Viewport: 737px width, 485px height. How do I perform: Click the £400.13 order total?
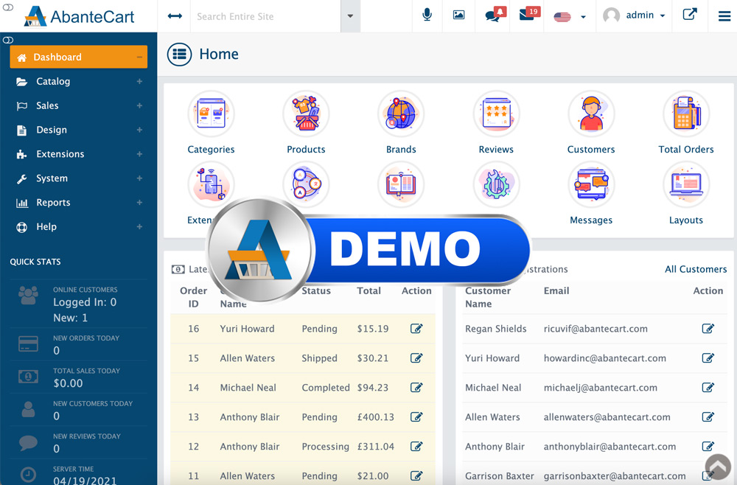coord(376,417)
